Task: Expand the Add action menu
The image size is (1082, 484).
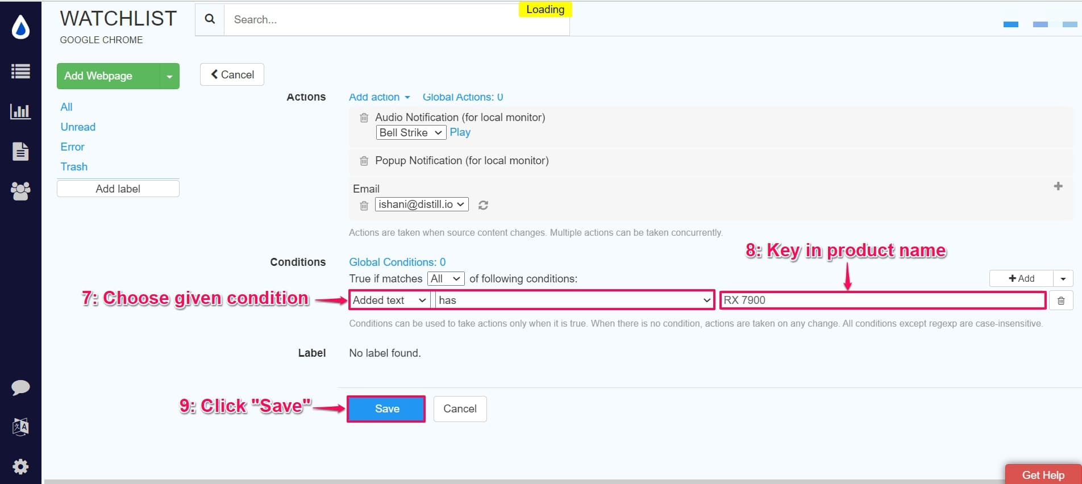Action: point(379,97)
